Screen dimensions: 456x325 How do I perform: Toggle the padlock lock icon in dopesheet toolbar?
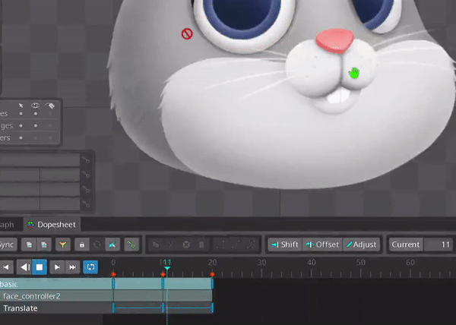coord(82,245)
